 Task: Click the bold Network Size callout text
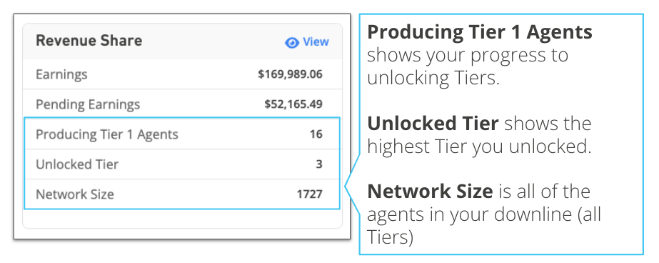click(430, 192)
